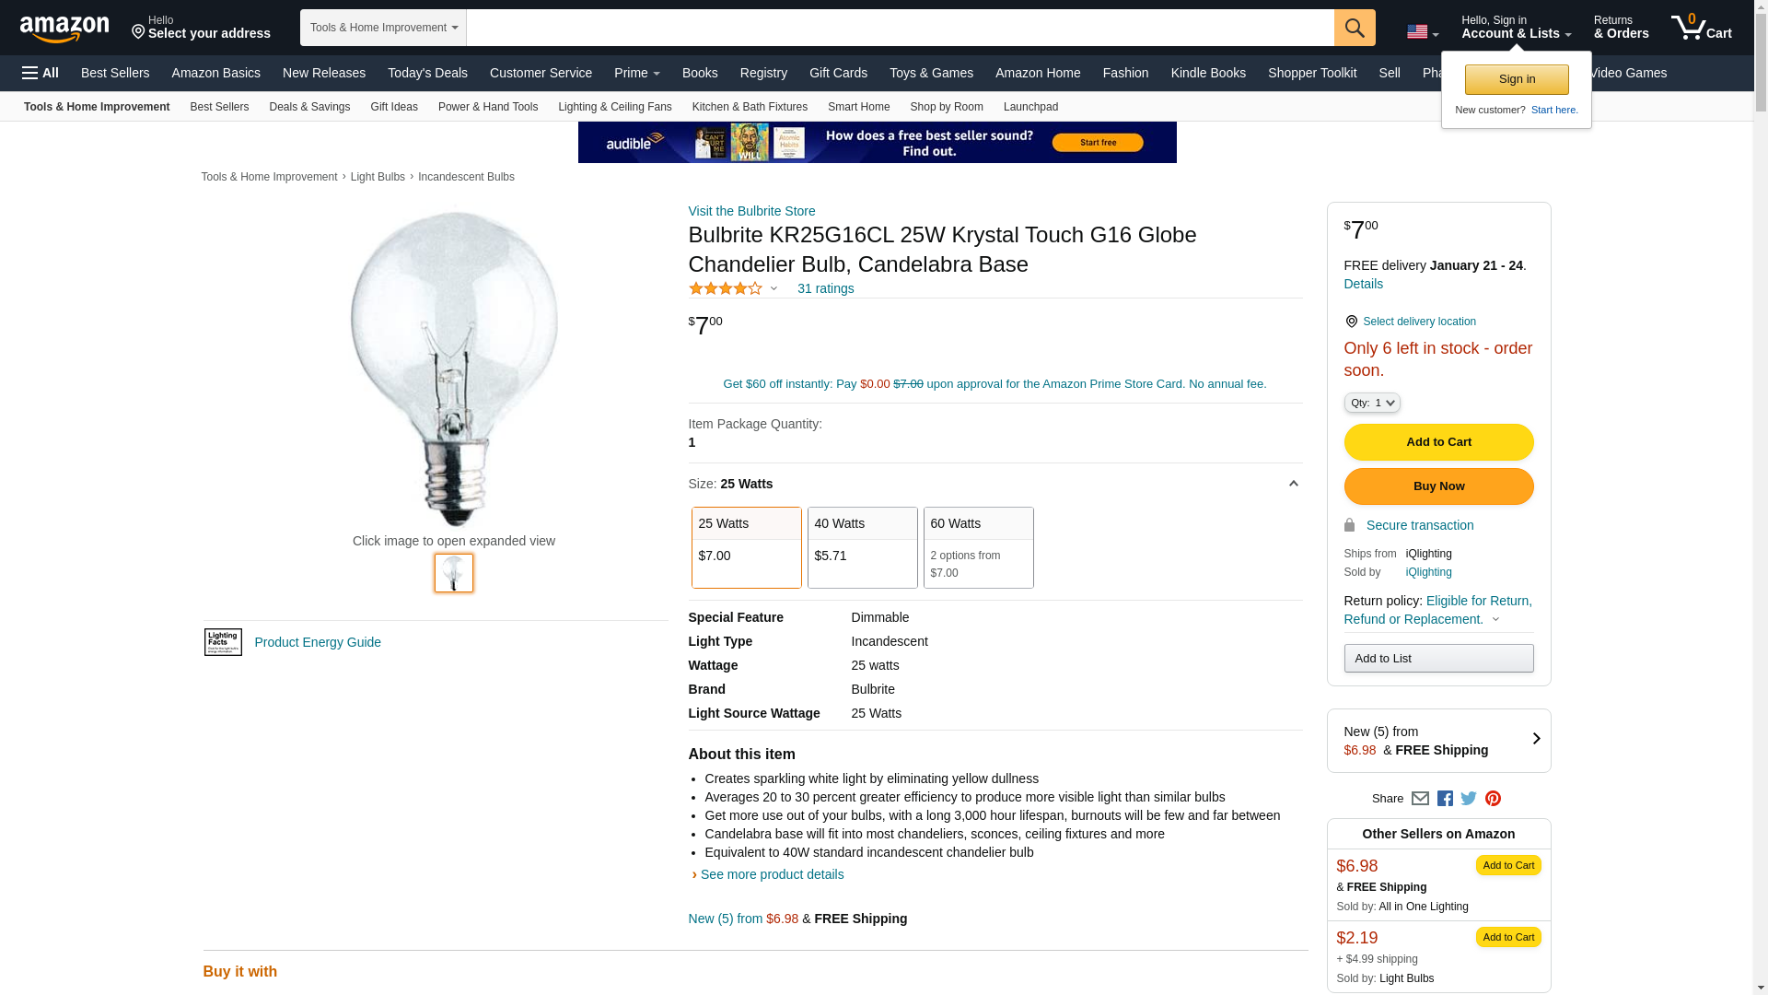Collapse the Size options chevron
Viewport: 1768px width, 995px height.
coord(1293,484)
